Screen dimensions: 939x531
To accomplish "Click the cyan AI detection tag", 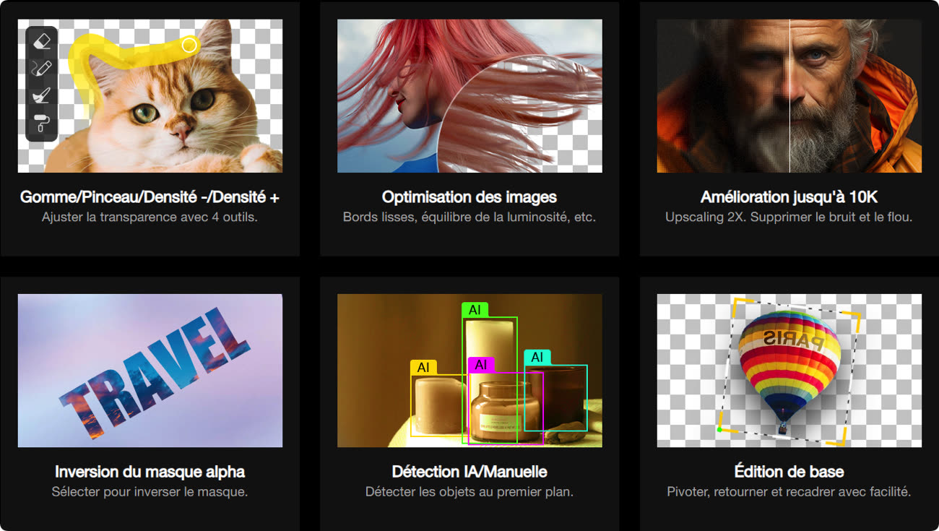I will click(537, 358).
